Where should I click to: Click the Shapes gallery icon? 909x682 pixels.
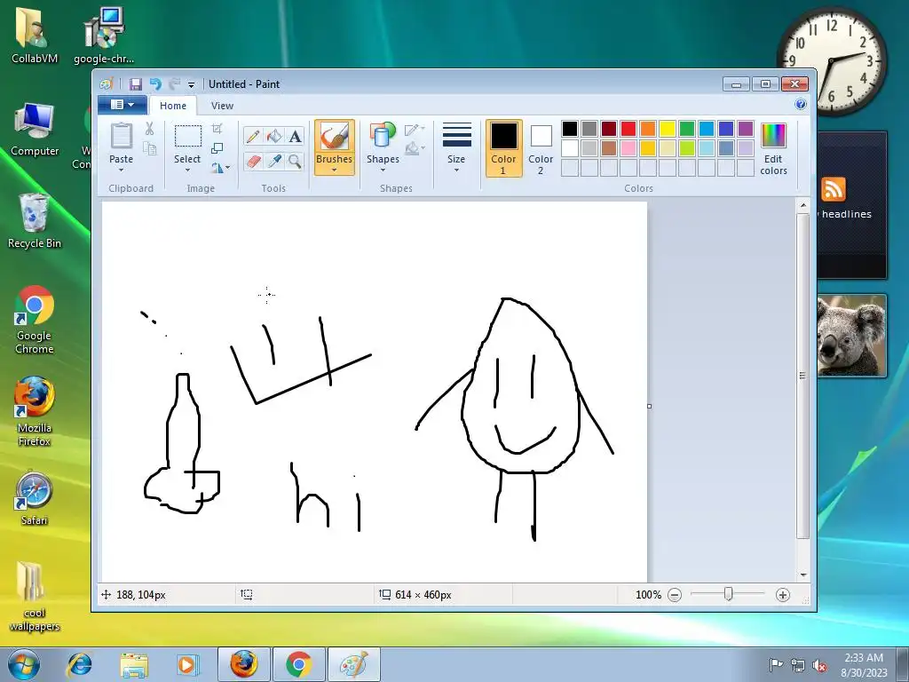coord(383,135)
